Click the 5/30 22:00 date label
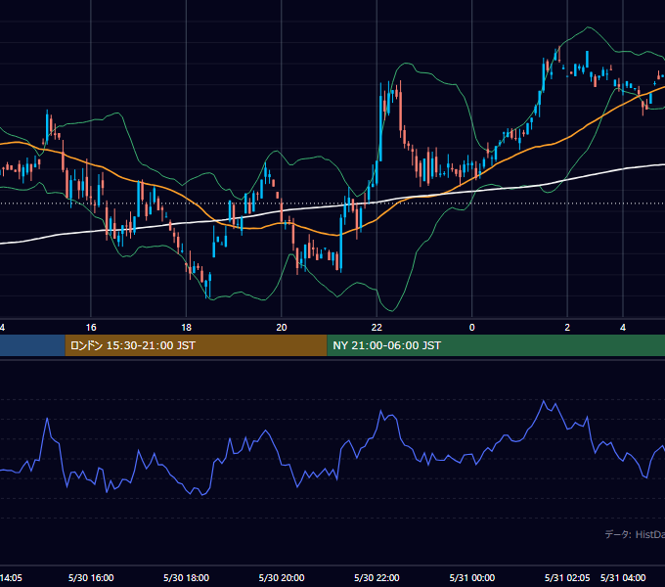This screenshot has height=587, width=665. 377,577
